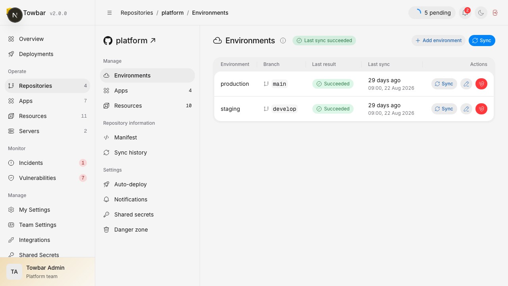This screenshot has width=508, height=286.
Task: Open Resources with count 11
Action: tap(48, 116)
